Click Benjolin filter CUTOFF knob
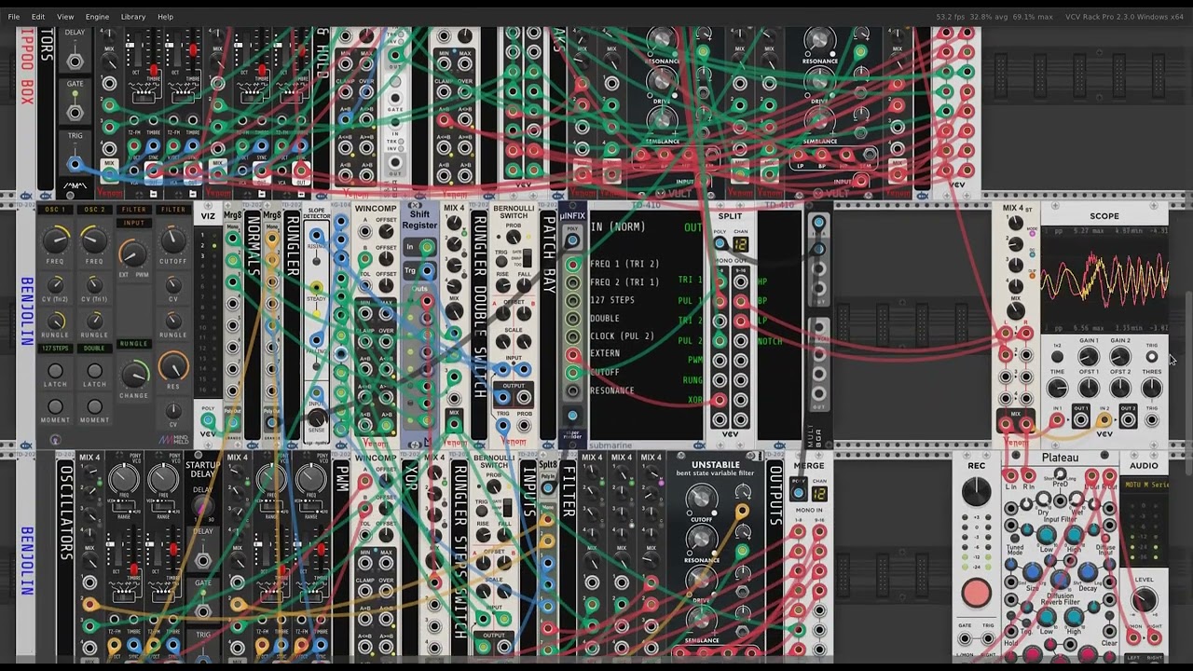This screenshot has height=671, width=1193. point(172,241)
